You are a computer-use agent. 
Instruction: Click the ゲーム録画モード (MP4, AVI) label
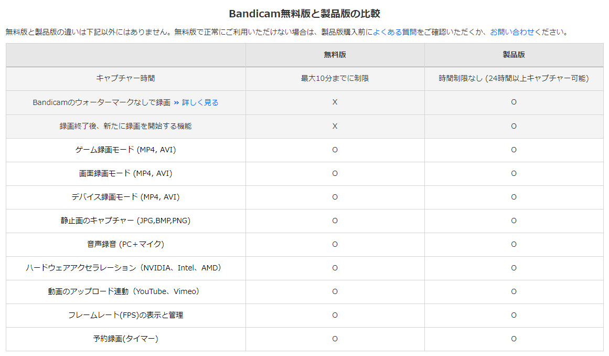pos(125,150)
